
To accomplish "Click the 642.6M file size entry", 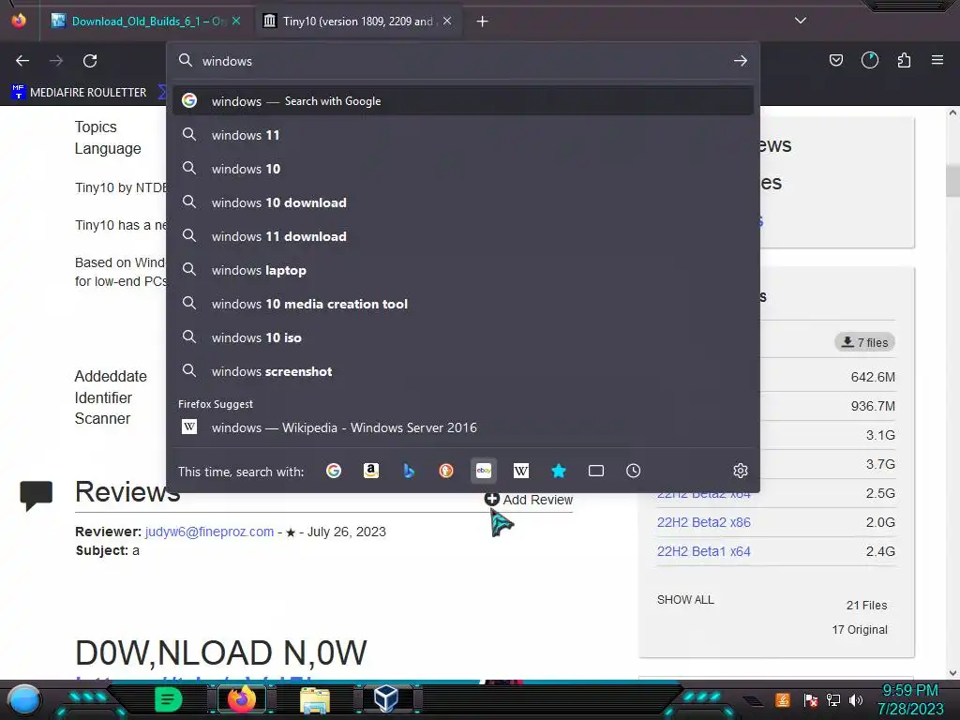I will [x=873, y=377].
